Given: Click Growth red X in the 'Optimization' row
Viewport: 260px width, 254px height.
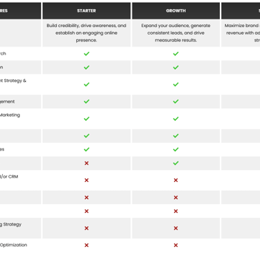Looking at the screenshot, I should click(x=176, y=245).
